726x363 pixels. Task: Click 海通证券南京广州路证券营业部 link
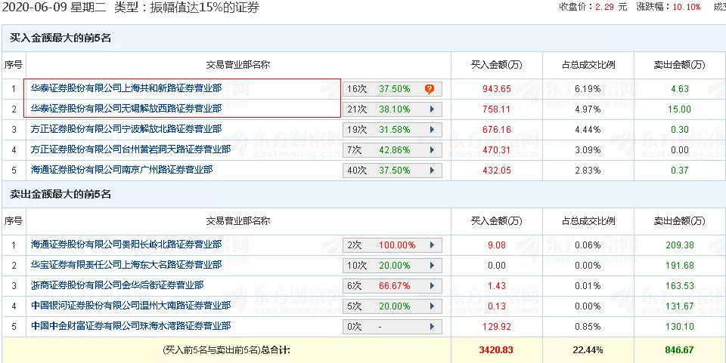(x=122, y=170)
